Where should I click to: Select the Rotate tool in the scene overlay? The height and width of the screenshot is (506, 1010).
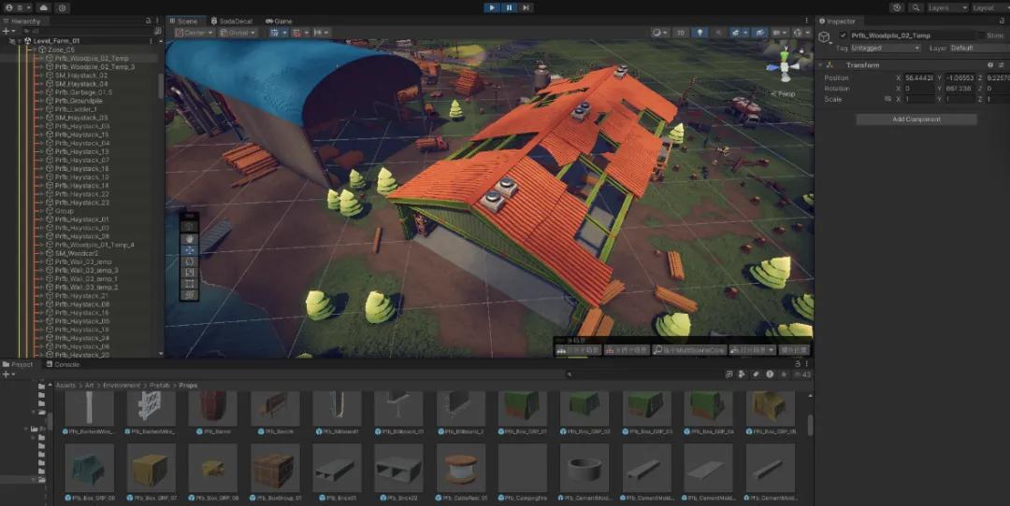190,260
